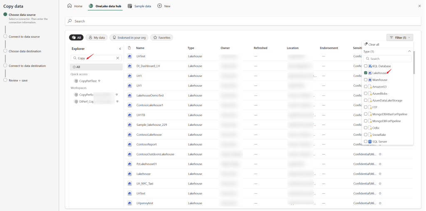426x211 pixels.
Task: Check the MongoDBAtlasForPipeline checkbox
Action: 366,114
